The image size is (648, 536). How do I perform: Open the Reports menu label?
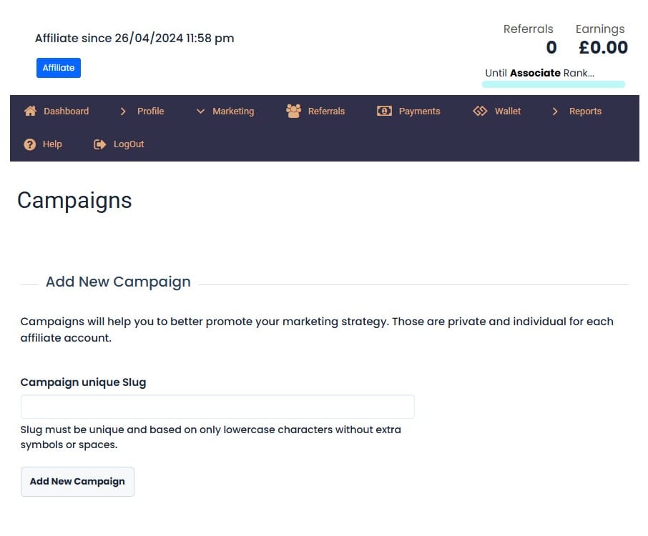coord(585,111)
